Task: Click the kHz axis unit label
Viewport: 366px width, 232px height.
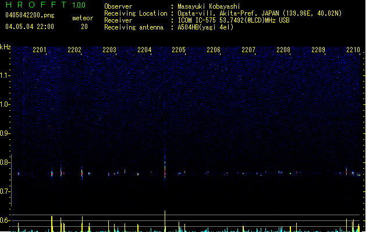Action: coord(5,47)
